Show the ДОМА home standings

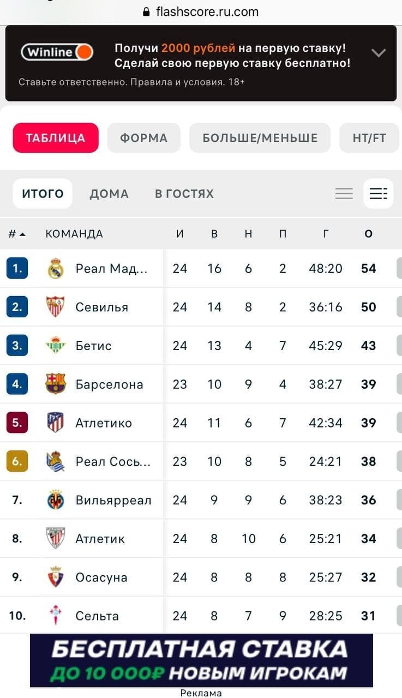click(109, 194)
